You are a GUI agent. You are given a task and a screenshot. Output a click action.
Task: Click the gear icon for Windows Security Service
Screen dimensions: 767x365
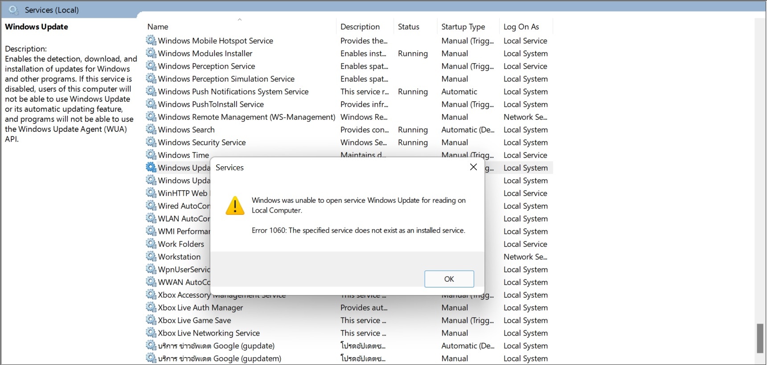coord(151,142)
